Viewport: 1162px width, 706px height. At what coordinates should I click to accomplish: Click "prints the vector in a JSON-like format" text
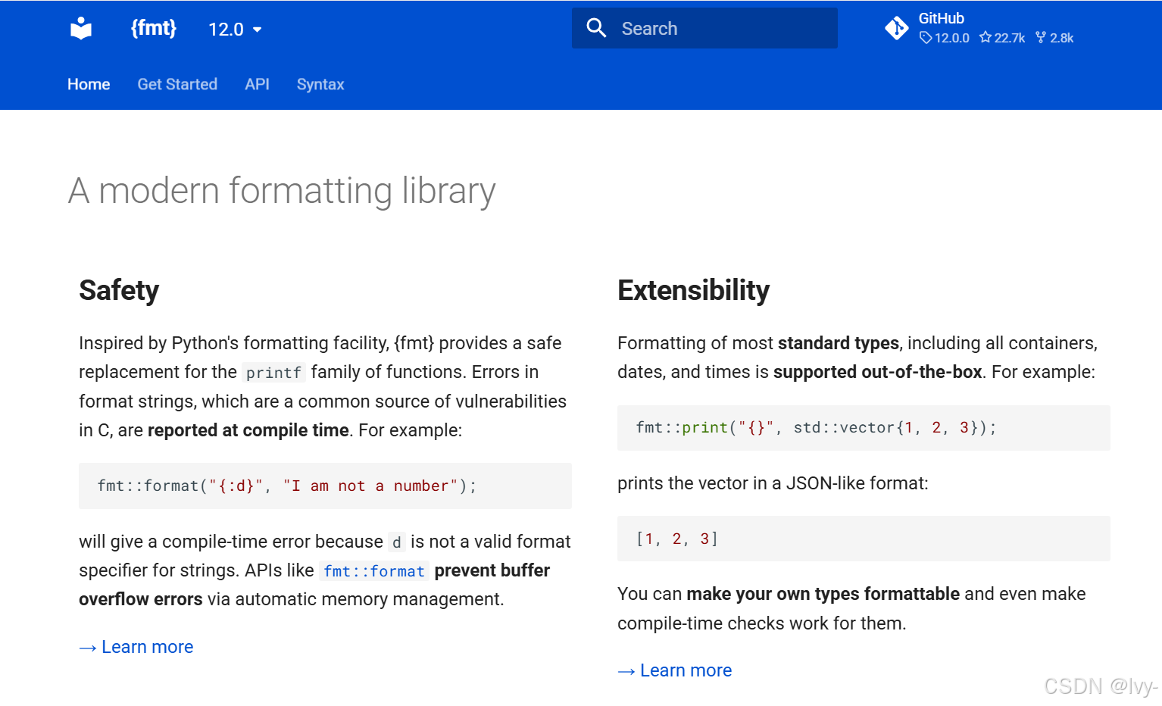click(x=773, y=483)
